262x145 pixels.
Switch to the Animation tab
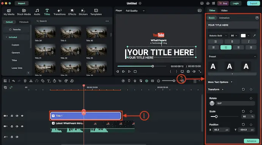tap(224, 18)
